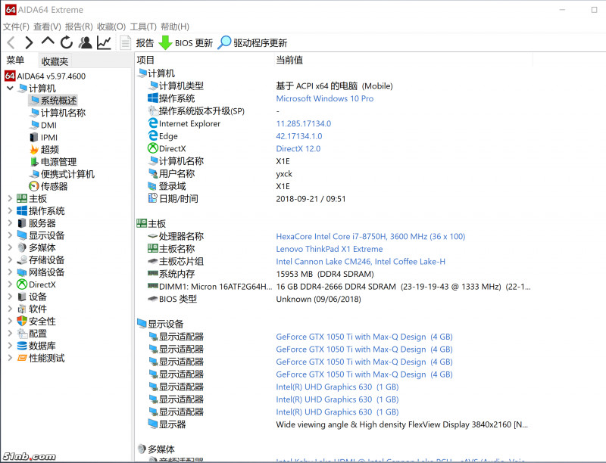Select the 系统内存 row label

[x=176, y=274]
